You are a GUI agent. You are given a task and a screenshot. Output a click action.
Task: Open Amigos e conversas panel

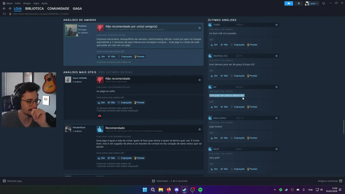[x=330, y=181]
